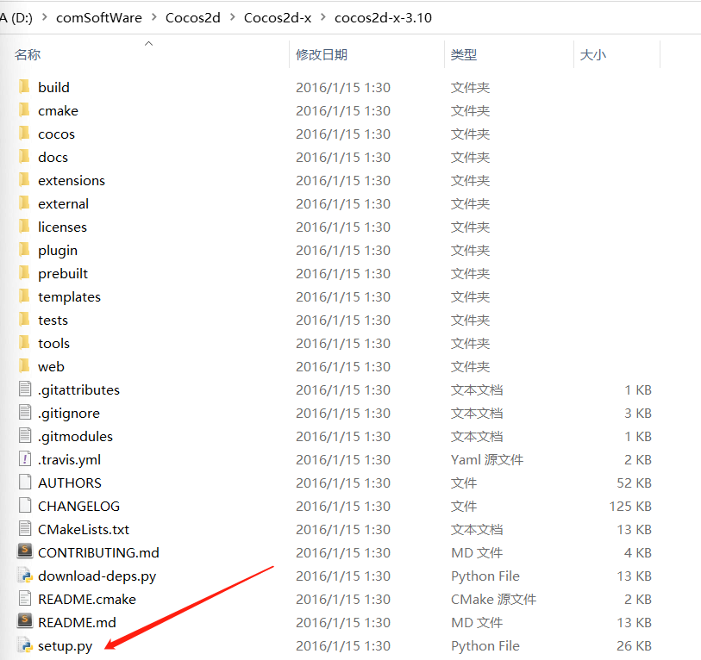
Task: Sort by the 类型 column header
Action: (464, 54)
